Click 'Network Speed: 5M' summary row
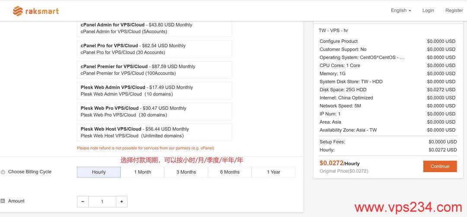 click(x=387, y=105)
